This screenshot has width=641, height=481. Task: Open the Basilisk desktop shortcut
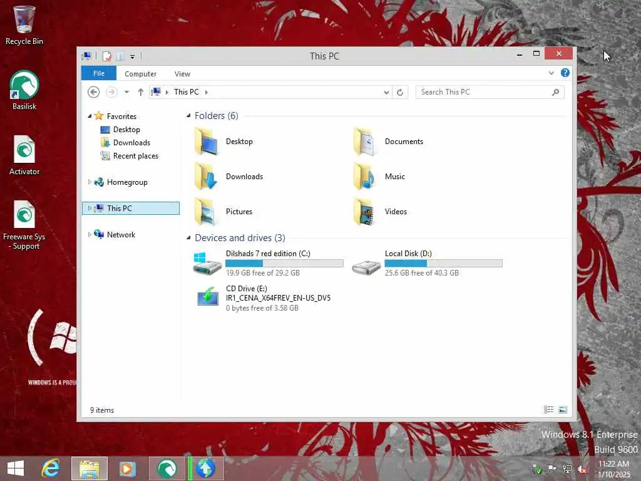coord(24,90)
